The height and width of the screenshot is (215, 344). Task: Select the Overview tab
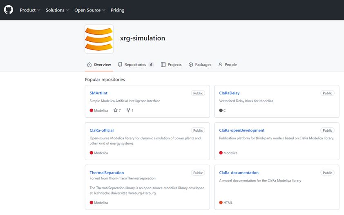[99, 65]
